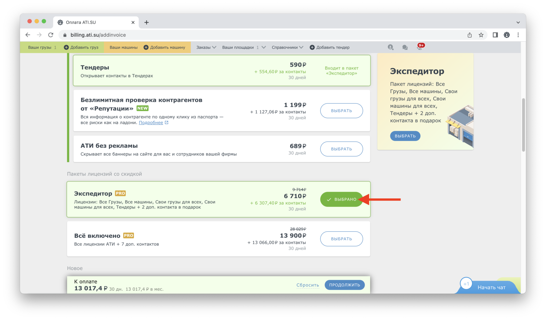Click the address bar URL billing.ati.su/addinvoice
546x320 pixels.
[x=98, y=35]
